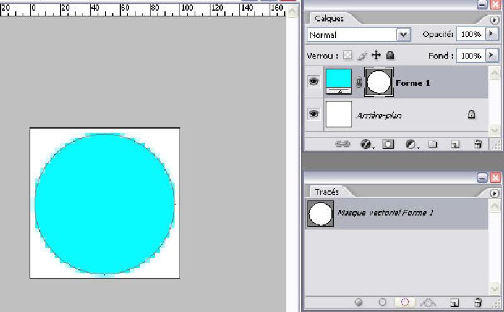This screenshot has width=504, height=312.
Task: Select the Forme 1 vector mask thumbnail
Action: coord(379,82)
